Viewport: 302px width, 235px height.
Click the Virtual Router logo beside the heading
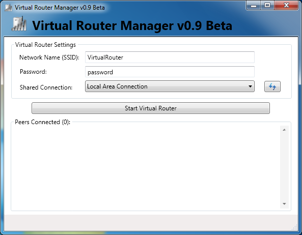point(19,24)
